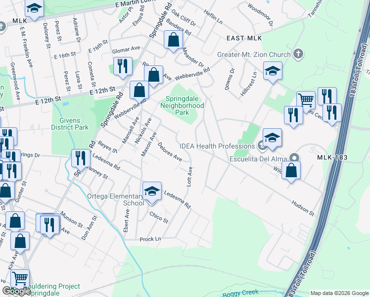Click restaurant marker near Munson St
The image size is (370, 297).
[50, 225]
